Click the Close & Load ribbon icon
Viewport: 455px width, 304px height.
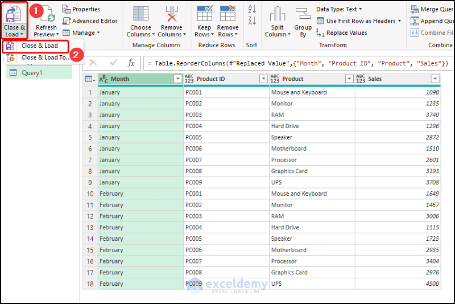coord(14,14)
